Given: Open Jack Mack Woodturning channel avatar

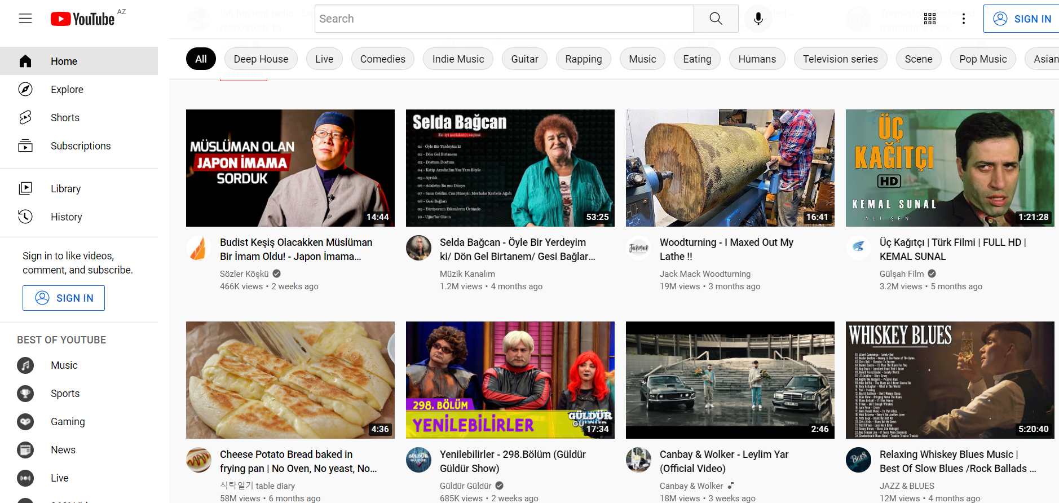Looking at the screenshot, I should coord(638,248).
